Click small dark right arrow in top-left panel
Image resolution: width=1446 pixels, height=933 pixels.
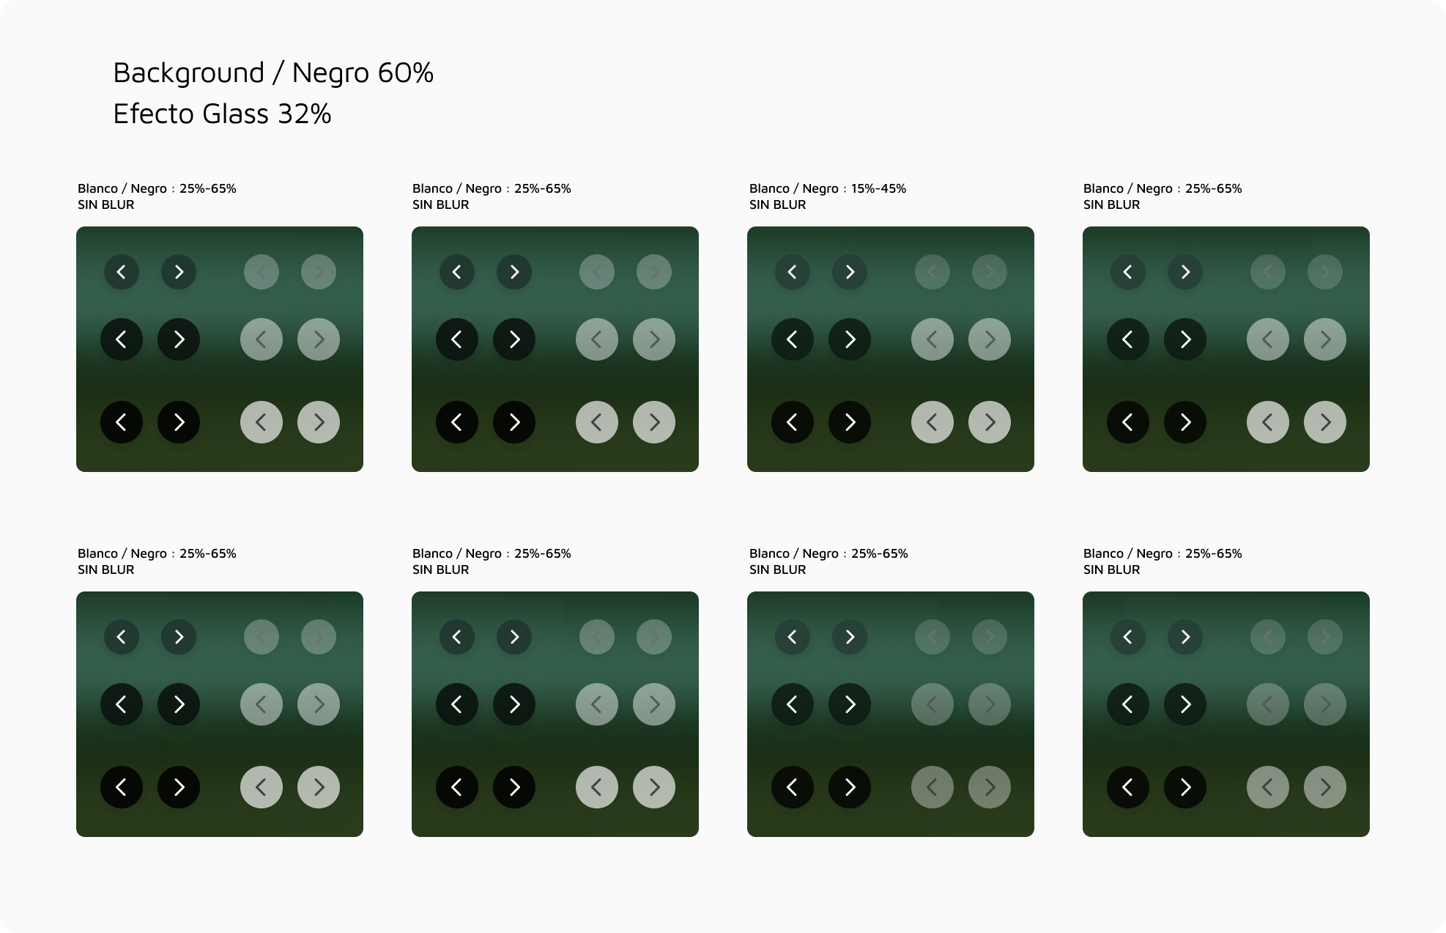(179, 272)
